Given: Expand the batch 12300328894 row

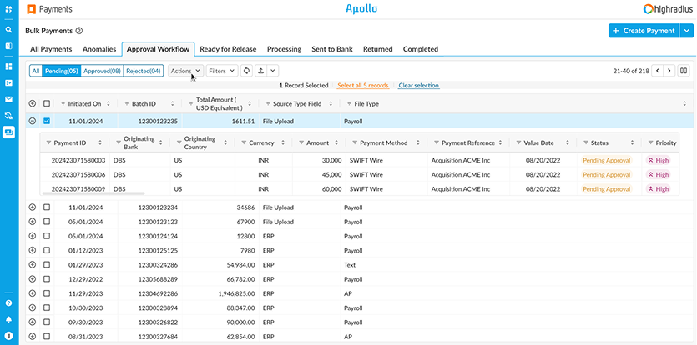Looking at the screenshot, I should point(32,307).
